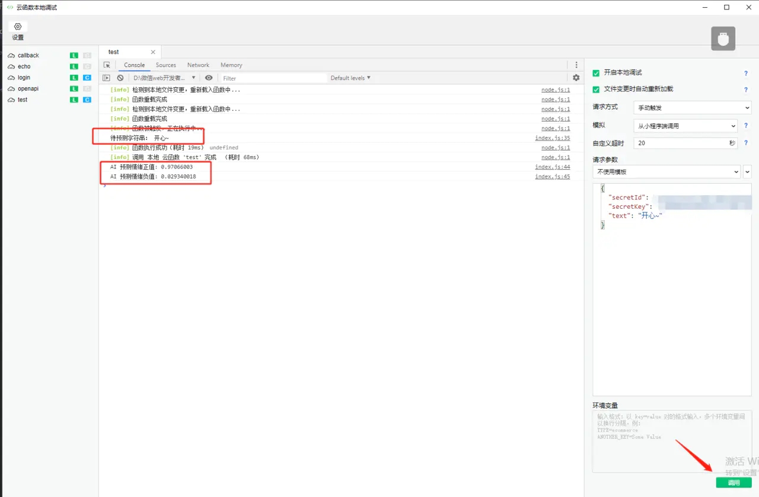
Task: Open the Default levels dropdown
Action: (350, 78)
